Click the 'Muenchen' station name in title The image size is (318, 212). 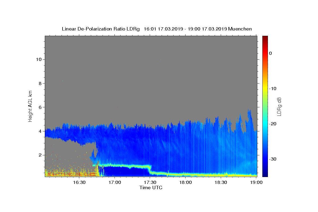[240, 29]
